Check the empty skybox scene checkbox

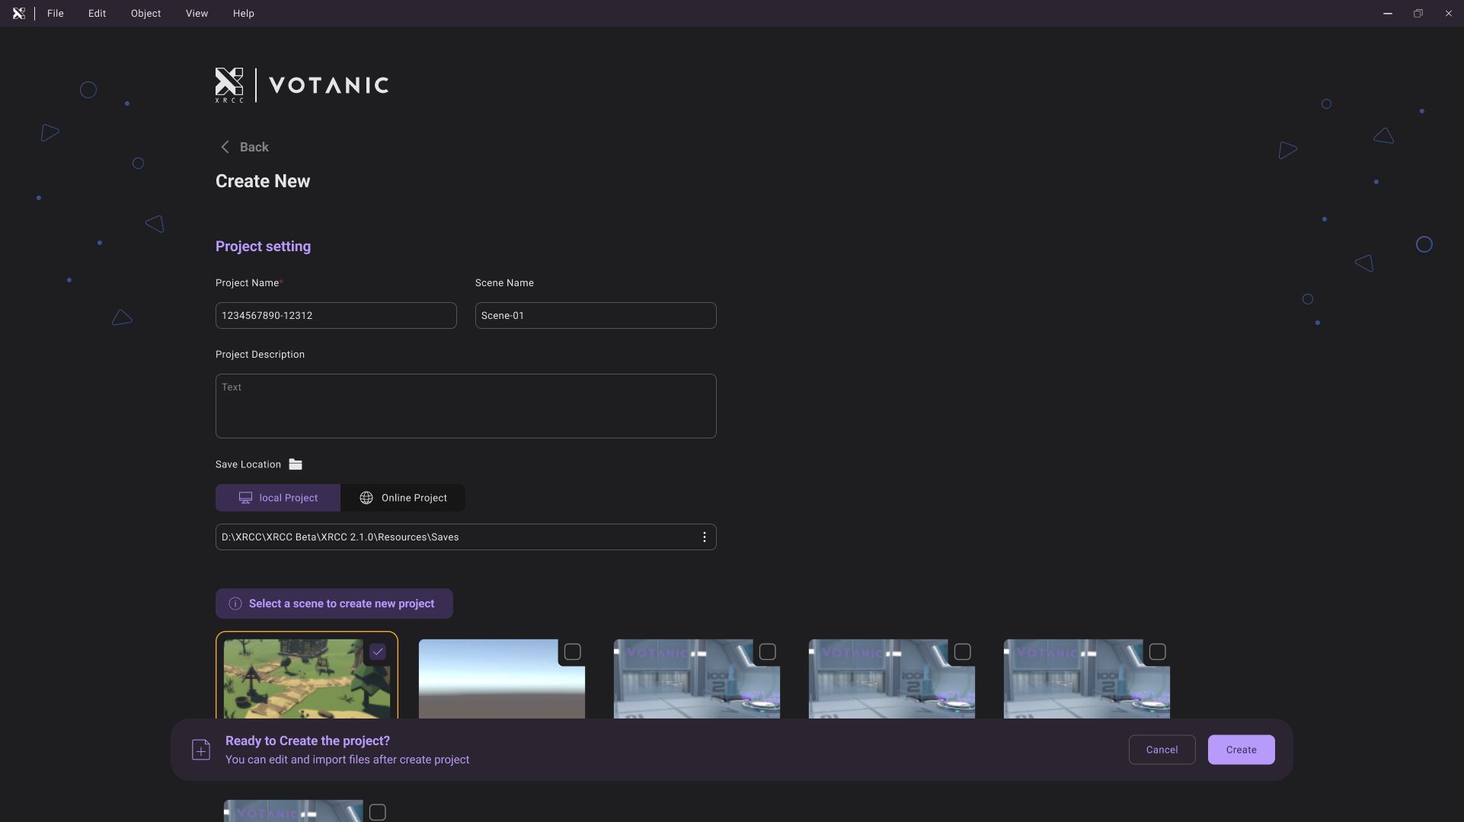[572, 652]
